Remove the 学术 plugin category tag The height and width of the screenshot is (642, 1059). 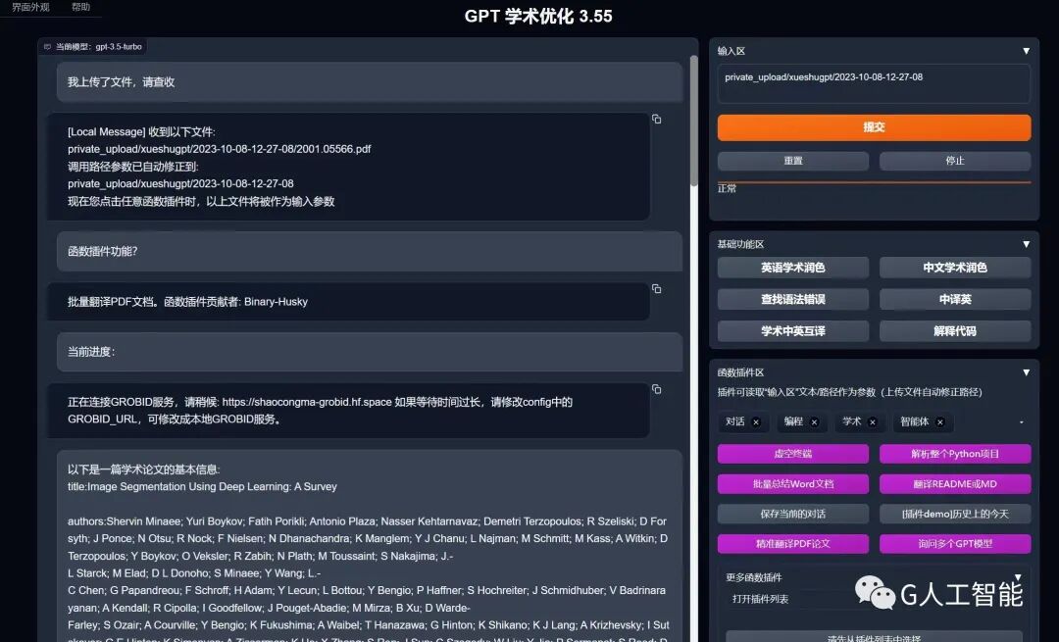872,421
